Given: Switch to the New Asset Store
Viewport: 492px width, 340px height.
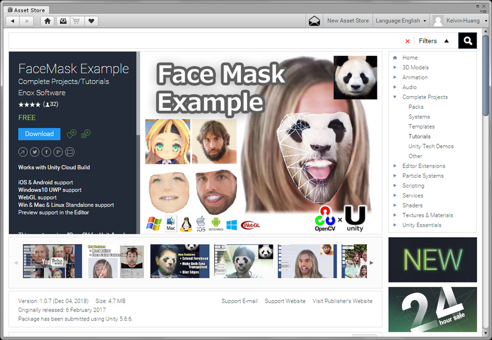Looking at the screenshot, I should point(348,21).
